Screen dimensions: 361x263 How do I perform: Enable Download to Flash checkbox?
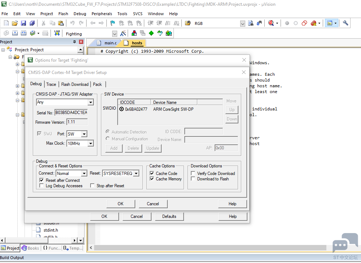click(x=193, y=179)
